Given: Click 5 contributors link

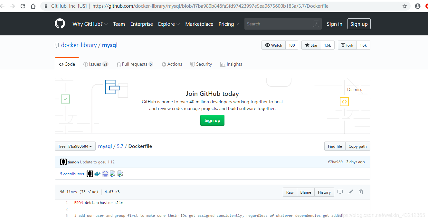Looking at the screenshot, I should pos(72,174).
